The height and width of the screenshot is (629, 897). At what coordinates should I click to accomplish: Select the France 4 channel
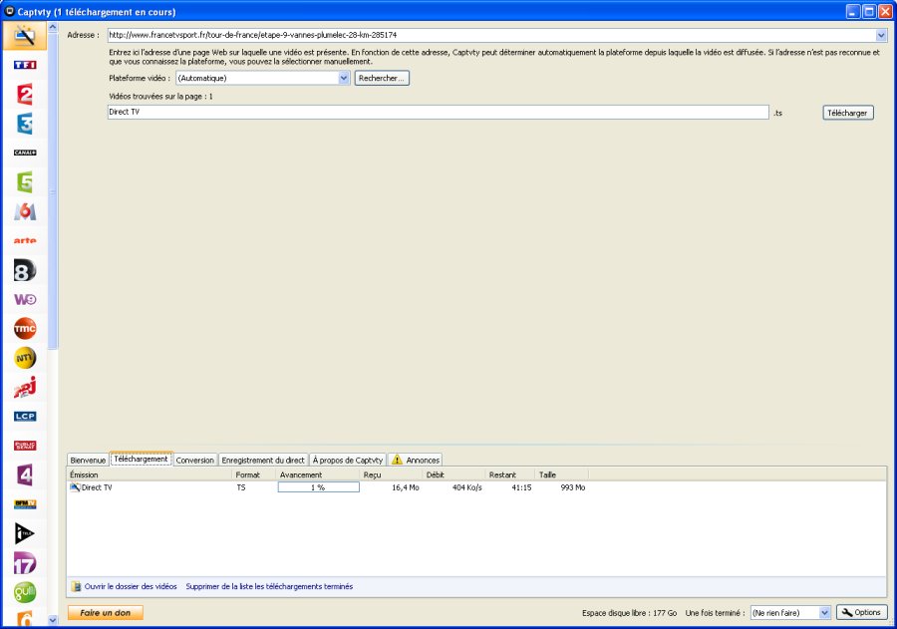25,474
